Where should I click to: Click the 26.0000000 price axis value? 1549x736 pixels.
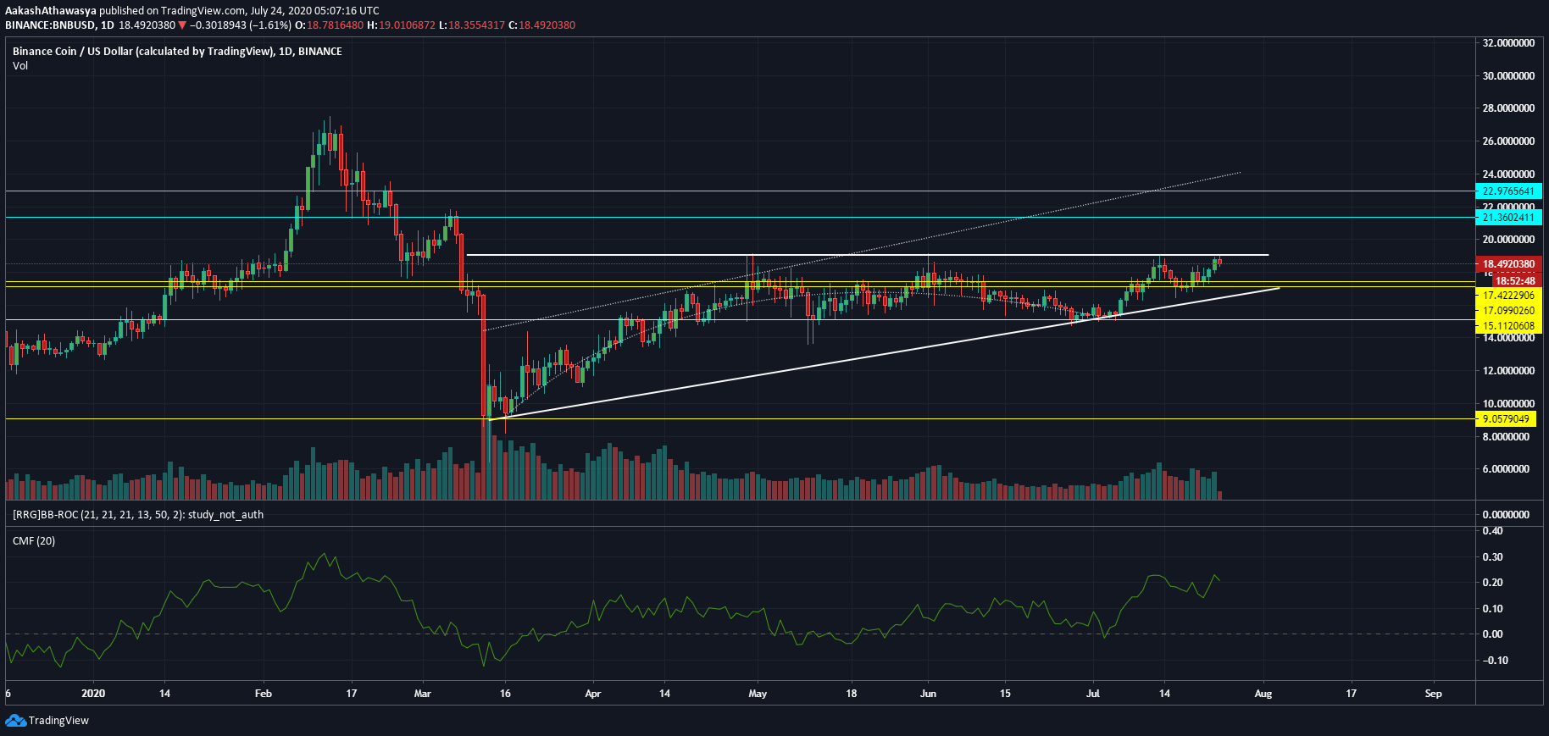tap(1508, 141)
